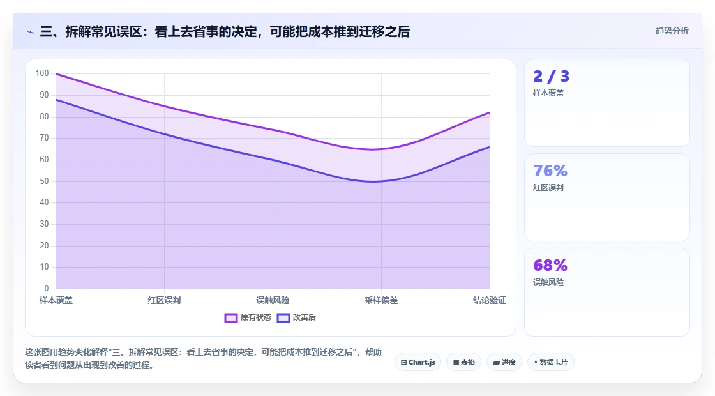Click the Chart.js tag icon
Image resolution: width=715 pixels, height=396 pixels.
coord(403,362)
